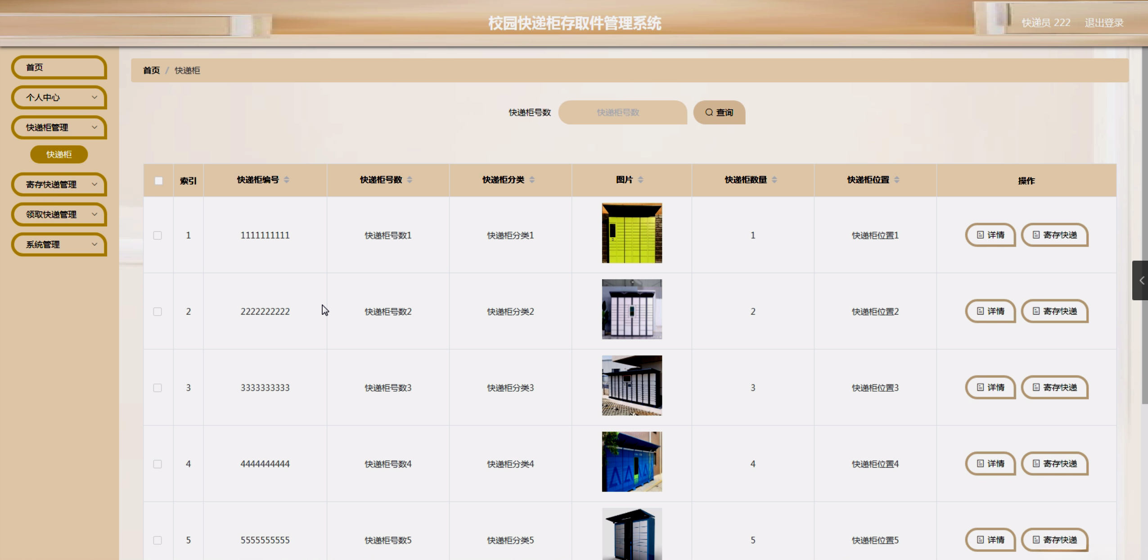1148x560 pixels.
Task: Click the 查询 search button
Action: [719, 113]
